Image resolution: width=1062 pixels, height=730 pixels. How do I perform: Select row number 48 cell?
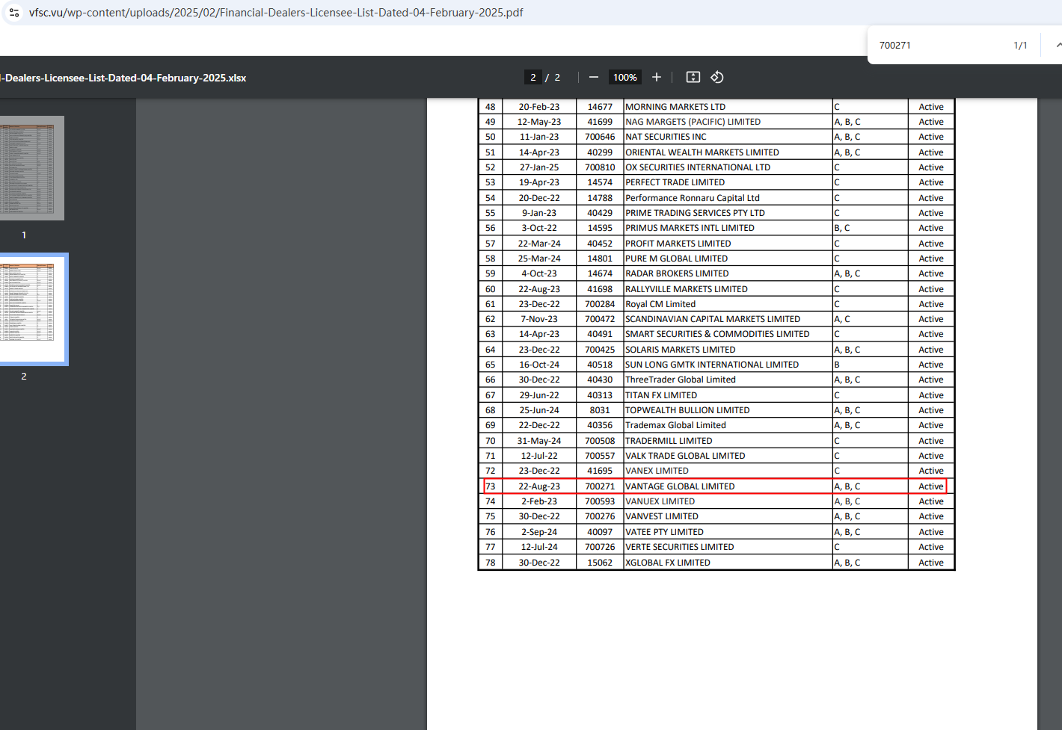tap(491, 107)
